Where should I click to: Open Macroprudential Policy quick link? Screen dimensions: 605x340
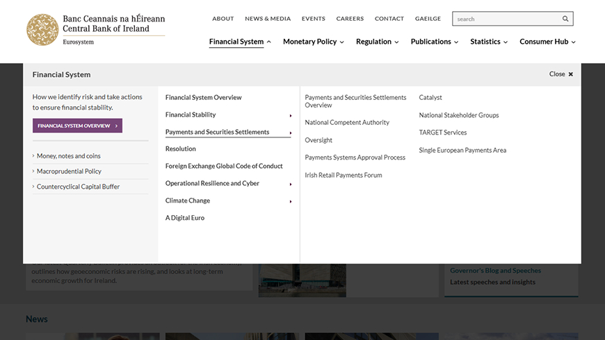click(69, 171)
